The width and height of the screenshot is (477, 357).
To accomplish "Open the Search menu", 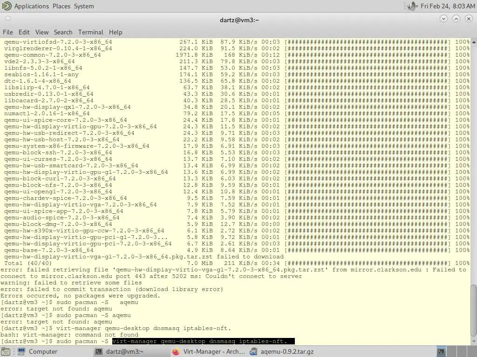I will point(63,32).
